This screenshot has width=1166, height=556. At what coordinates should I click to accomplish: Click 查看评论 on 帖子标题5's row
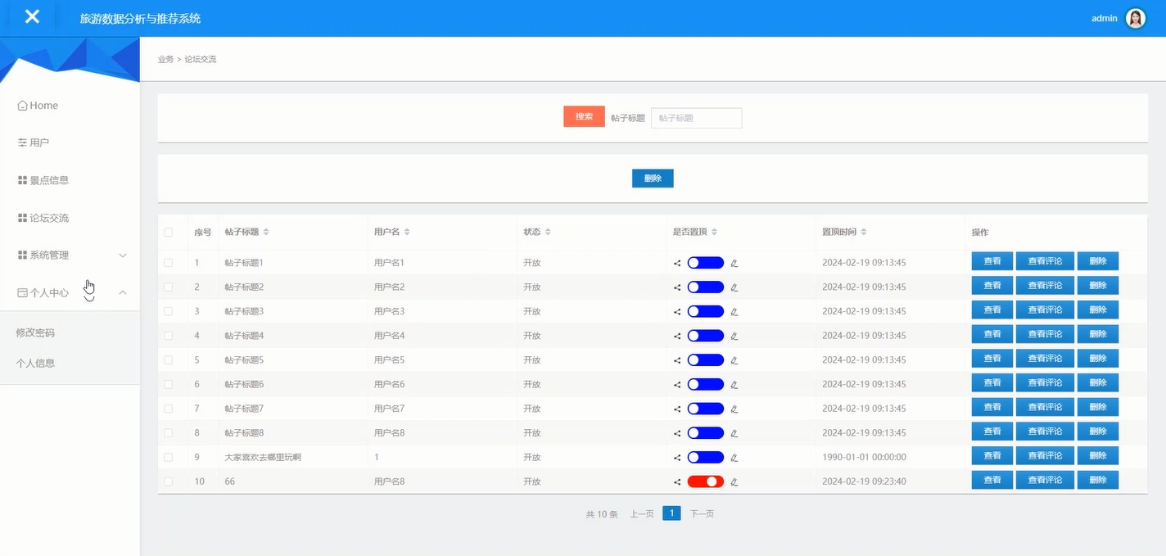1045,358
